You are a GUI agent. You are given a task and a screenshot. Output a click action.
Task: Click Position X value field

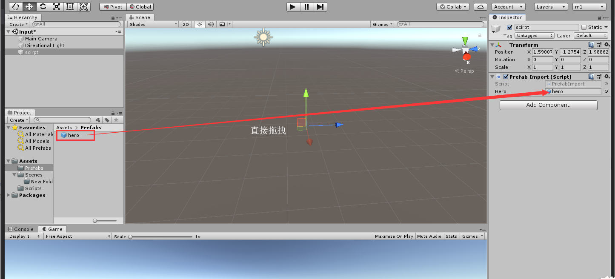(543, 52)
